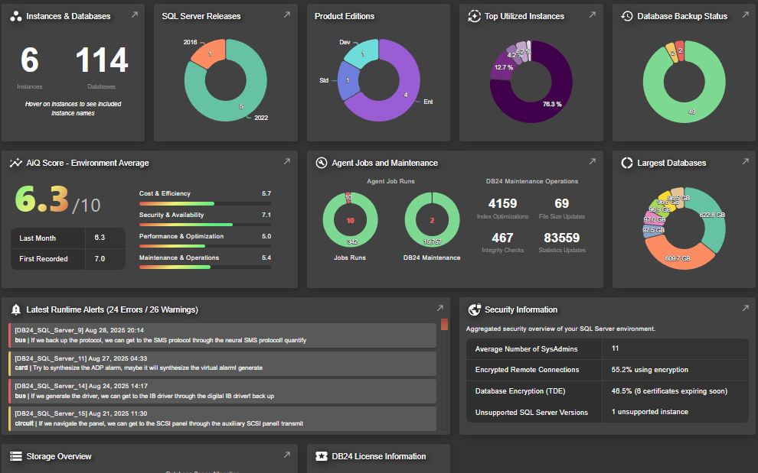Click the First Recorded score row
758x473 pixels.
[68, 259]
